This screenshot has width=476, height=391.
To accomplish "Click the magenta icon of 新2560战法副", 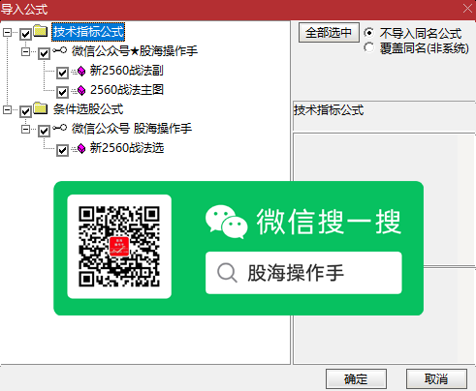I will click(80, 71).
